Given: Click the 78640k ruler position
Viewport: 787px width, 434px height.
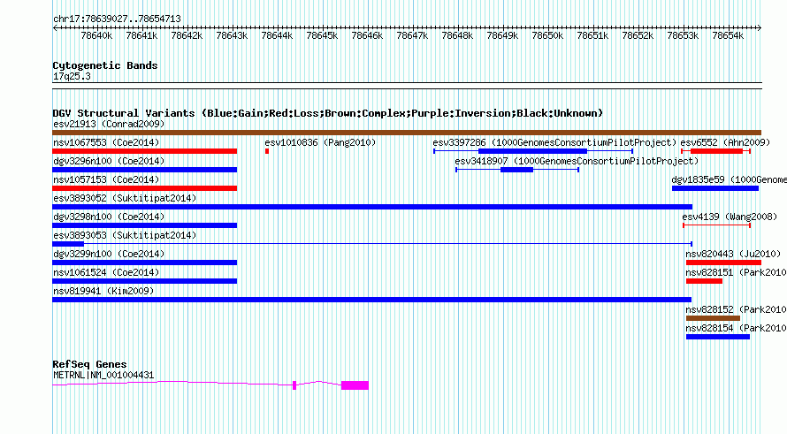Looking at the screenshot, I should pyautogui.click(x=96, y=36).
